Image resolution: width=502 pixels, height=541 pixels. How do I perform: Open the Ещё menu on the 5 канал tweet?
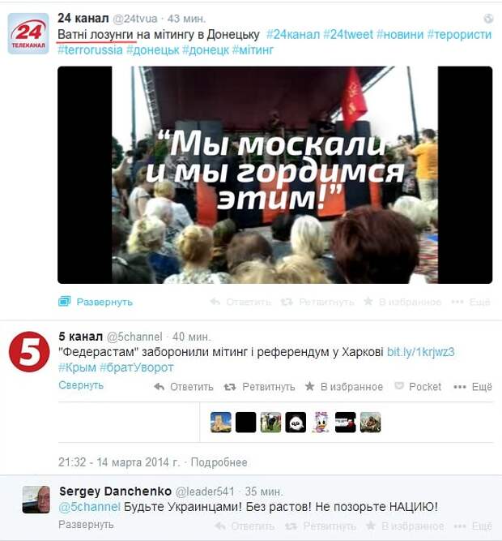click(473, 387)
